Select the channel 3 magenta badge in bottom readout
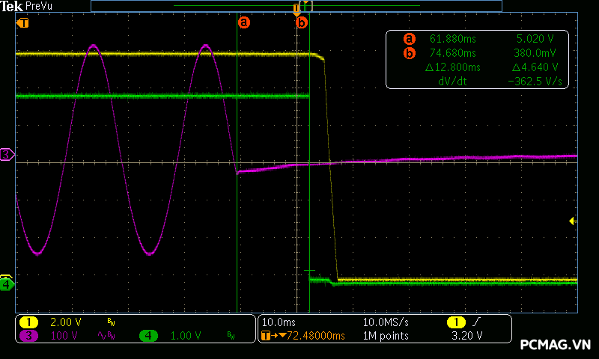This screenshot has width=599, height=359. click(x=28, y=336)
